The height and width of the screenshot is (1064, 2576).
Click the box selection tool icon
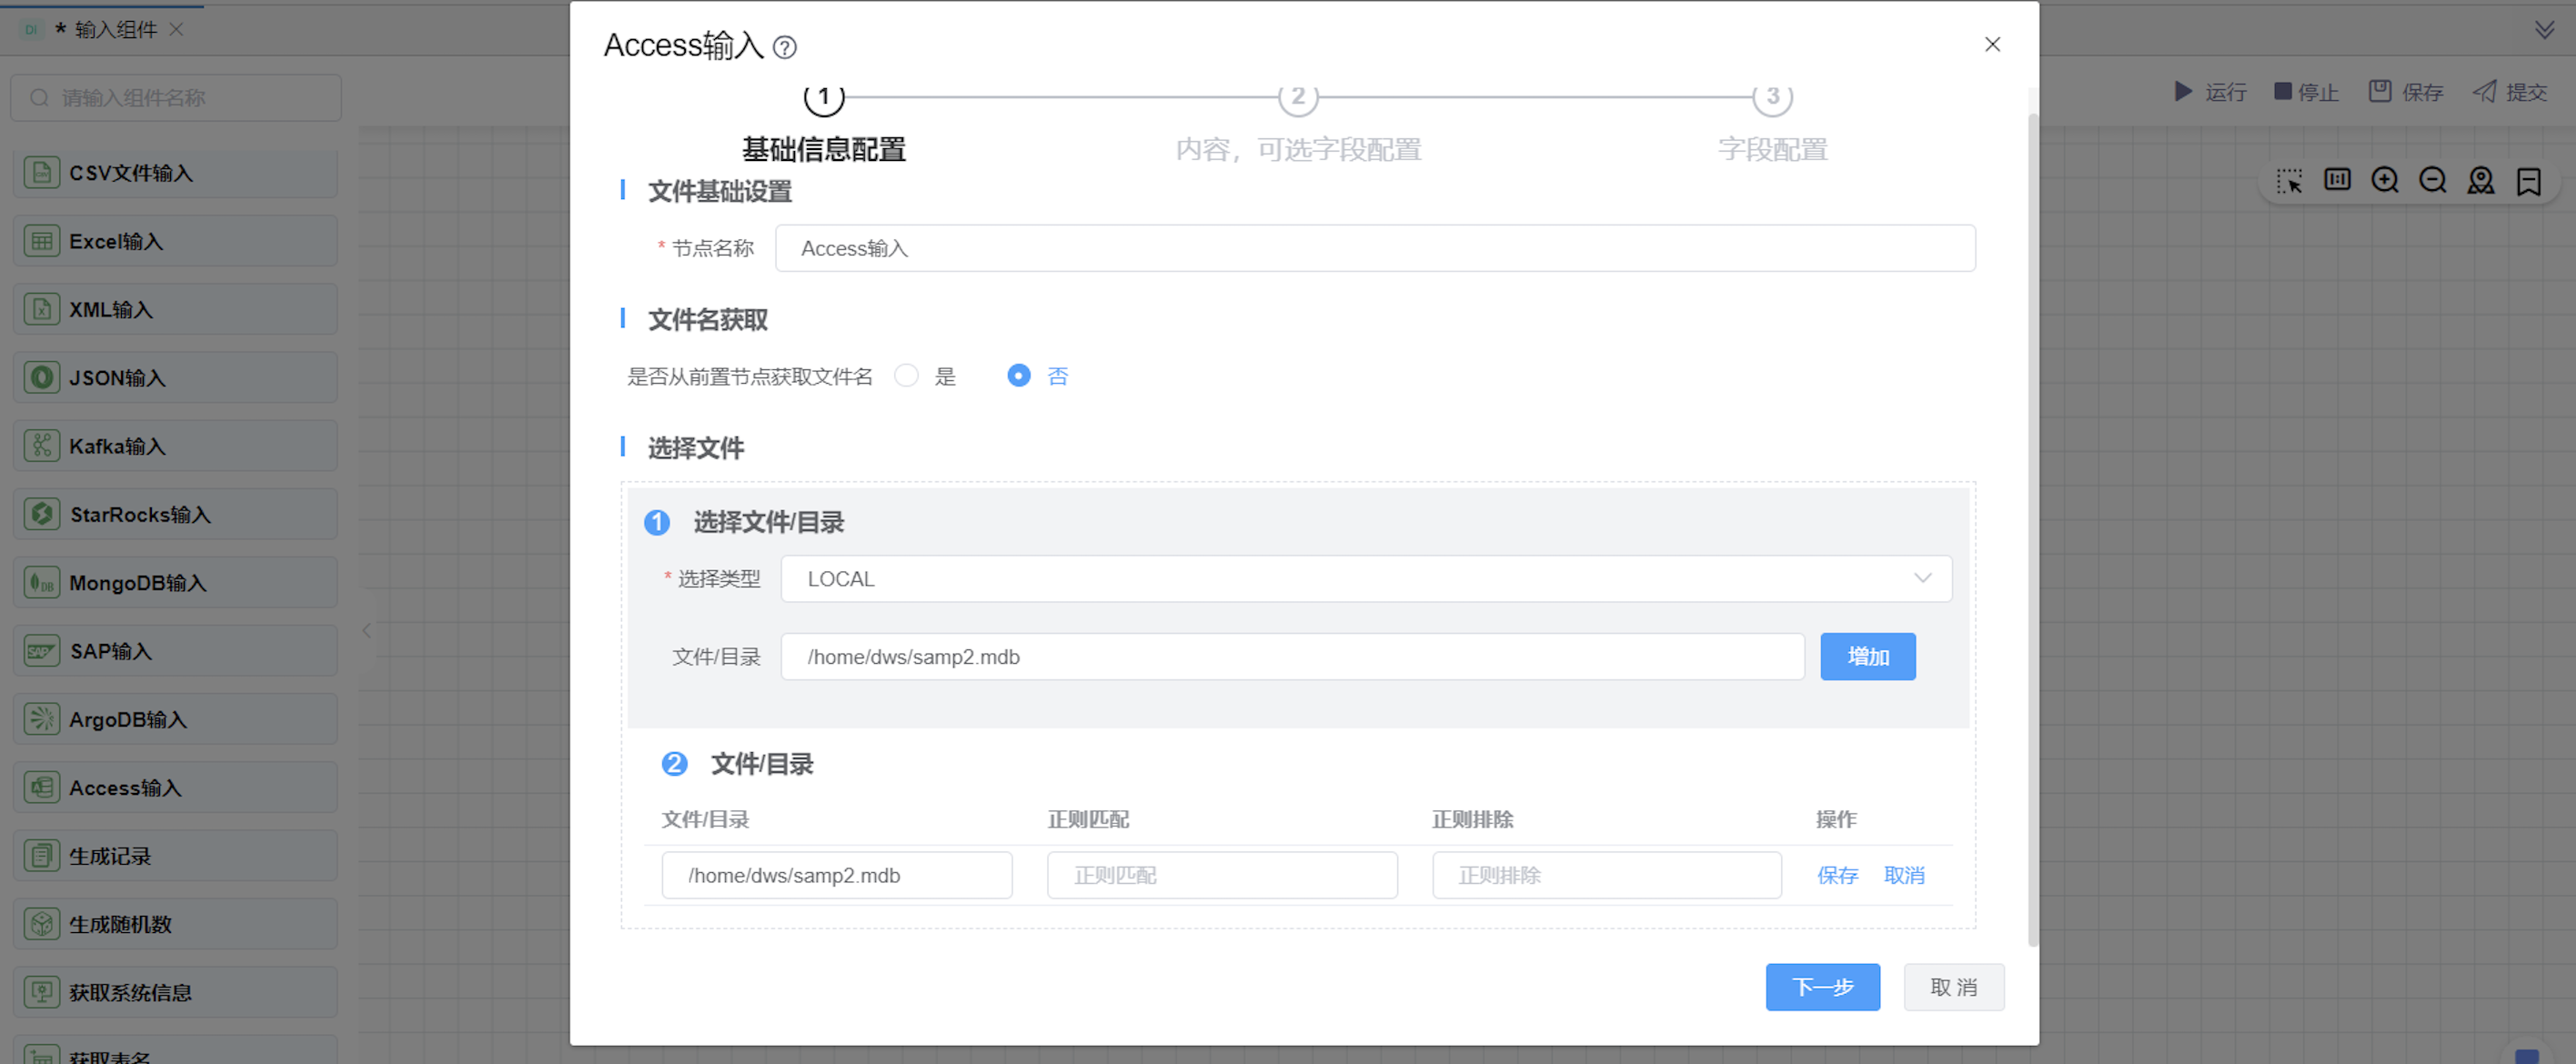[2289, 181]
